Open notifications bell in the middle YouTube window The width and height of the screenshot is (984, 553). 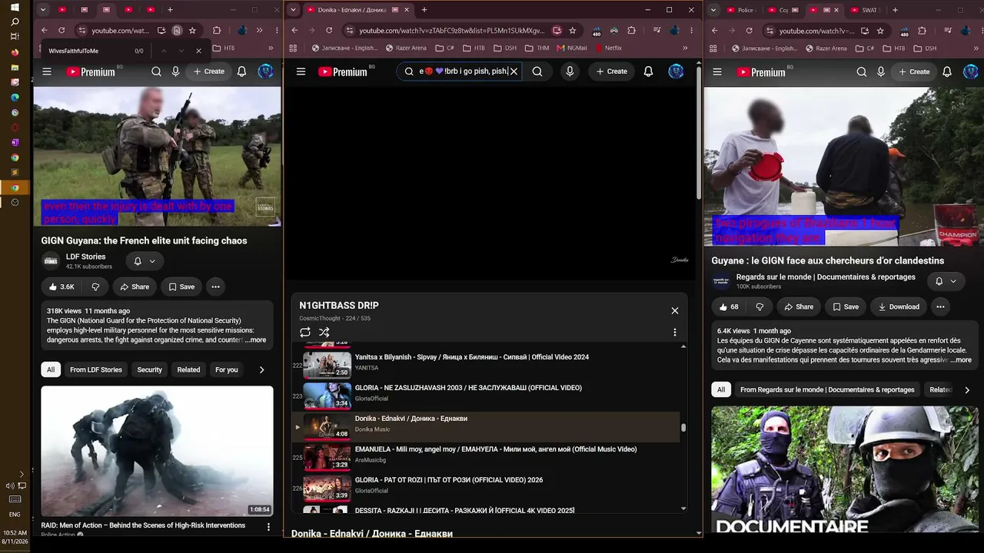648,71
